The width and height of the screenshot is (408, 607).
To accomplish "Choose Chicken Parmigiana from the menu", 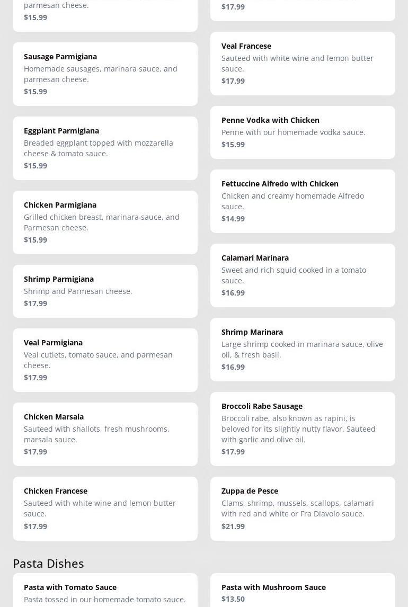I will pyautogui.click(x=105, y=222).
